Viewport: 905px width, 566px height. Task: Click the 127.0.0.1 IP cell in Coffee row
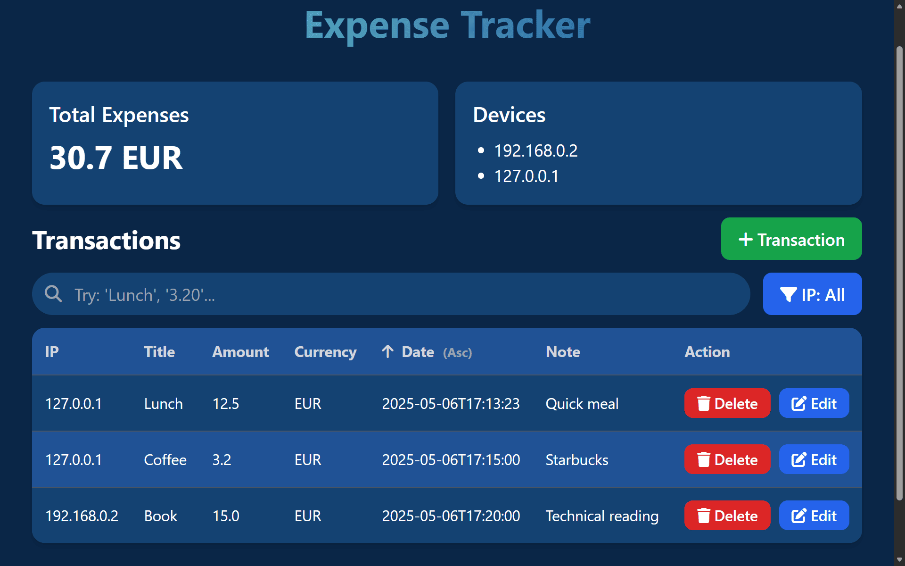[x=74, y=460]
